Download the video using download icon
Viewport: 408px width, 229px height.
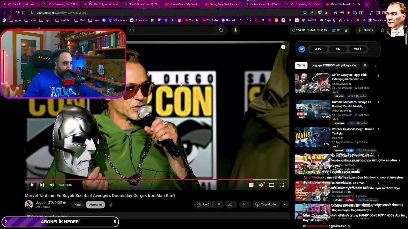click(x=244, y=205)
